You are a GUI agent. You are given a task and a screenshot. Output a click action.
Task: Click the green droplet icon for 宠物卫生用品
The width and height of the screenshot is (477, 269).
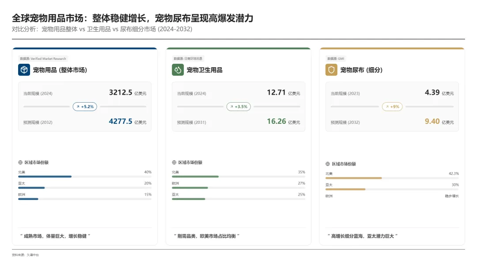click(177, 70)
